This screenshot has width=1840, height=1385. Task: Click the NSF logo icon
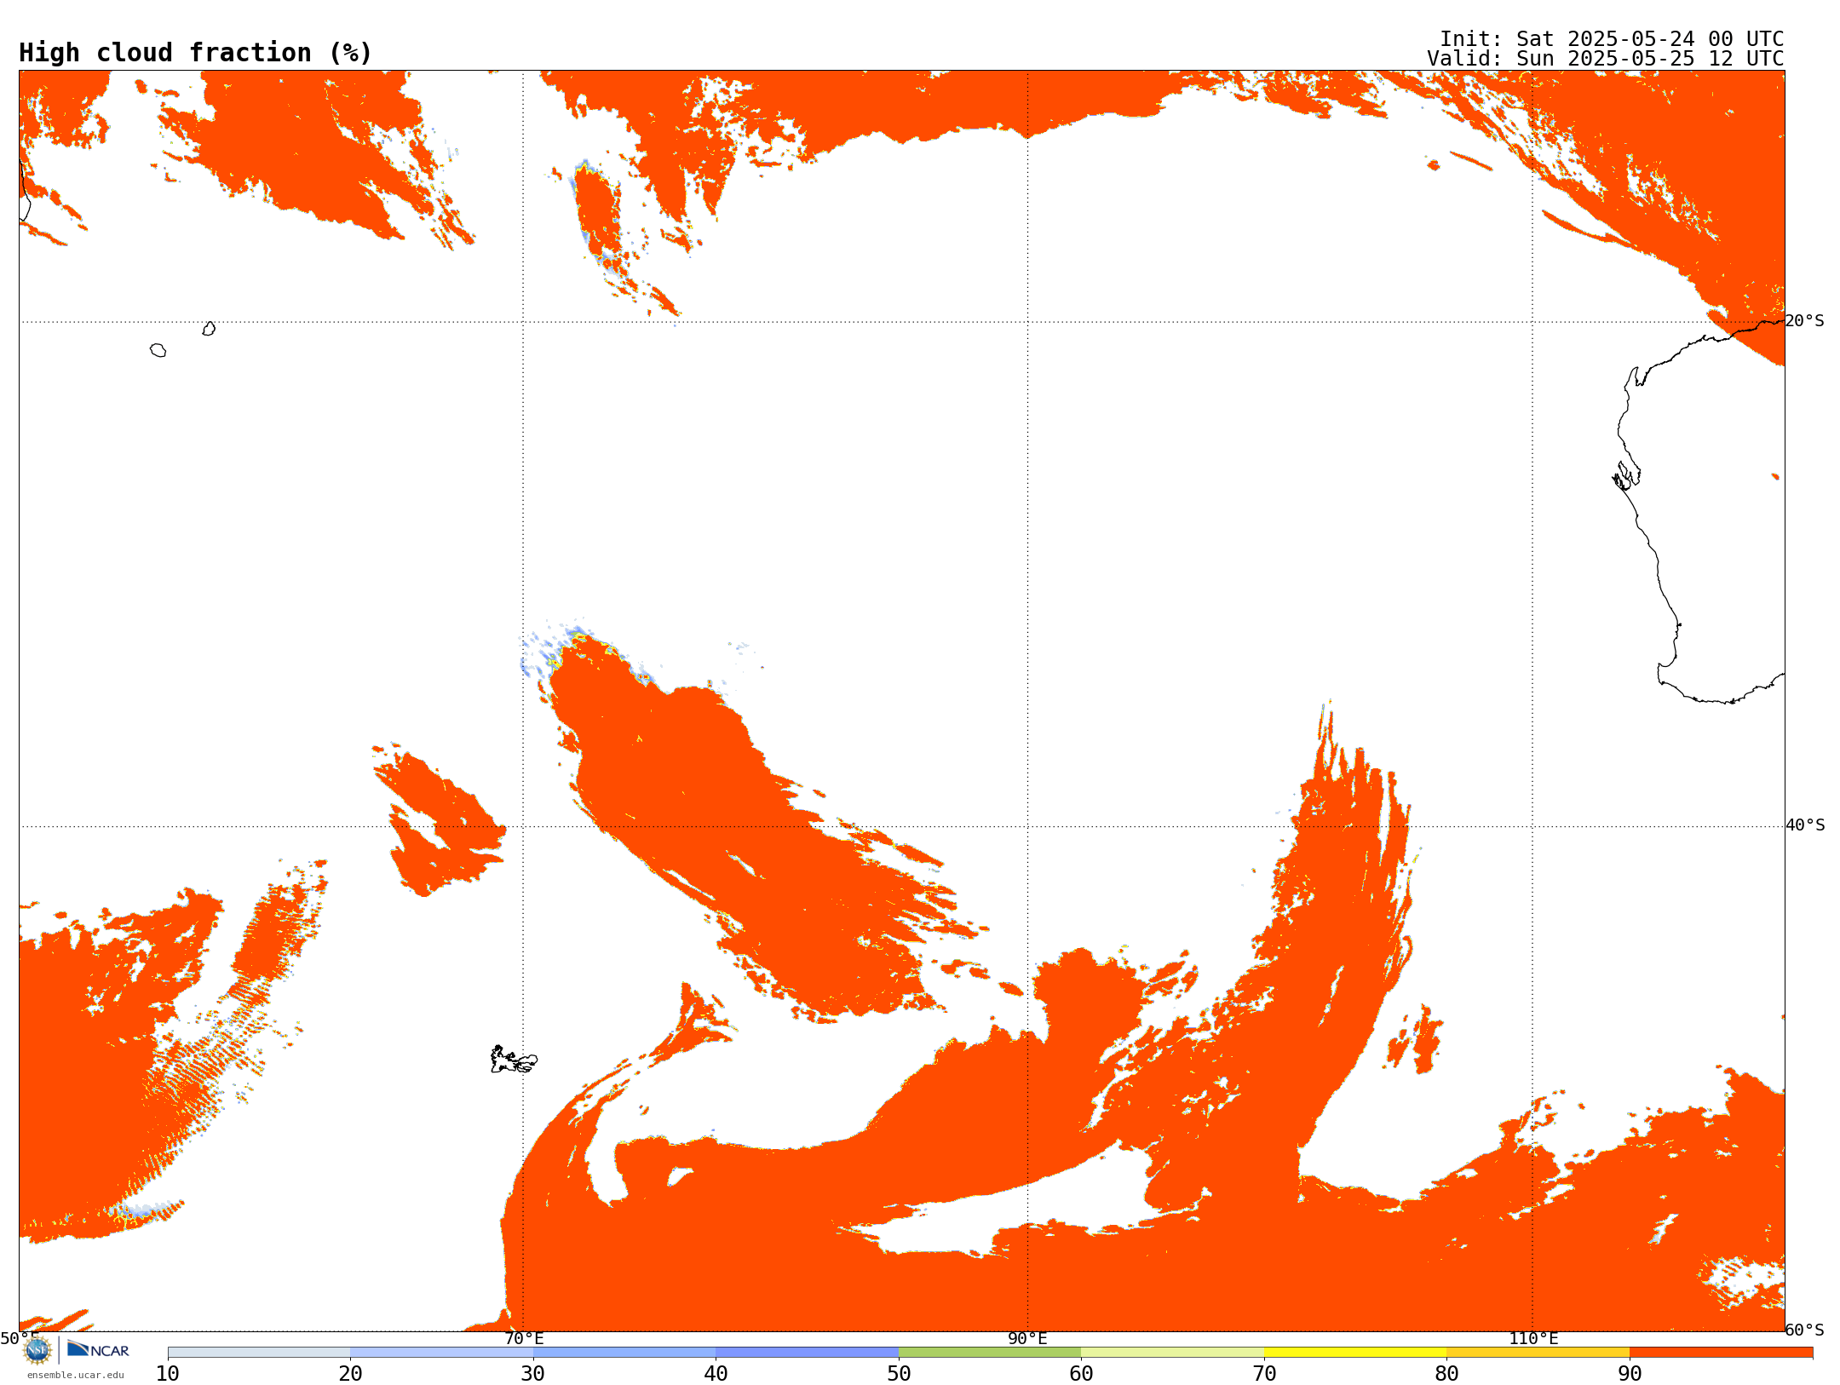coord(37,1350)
